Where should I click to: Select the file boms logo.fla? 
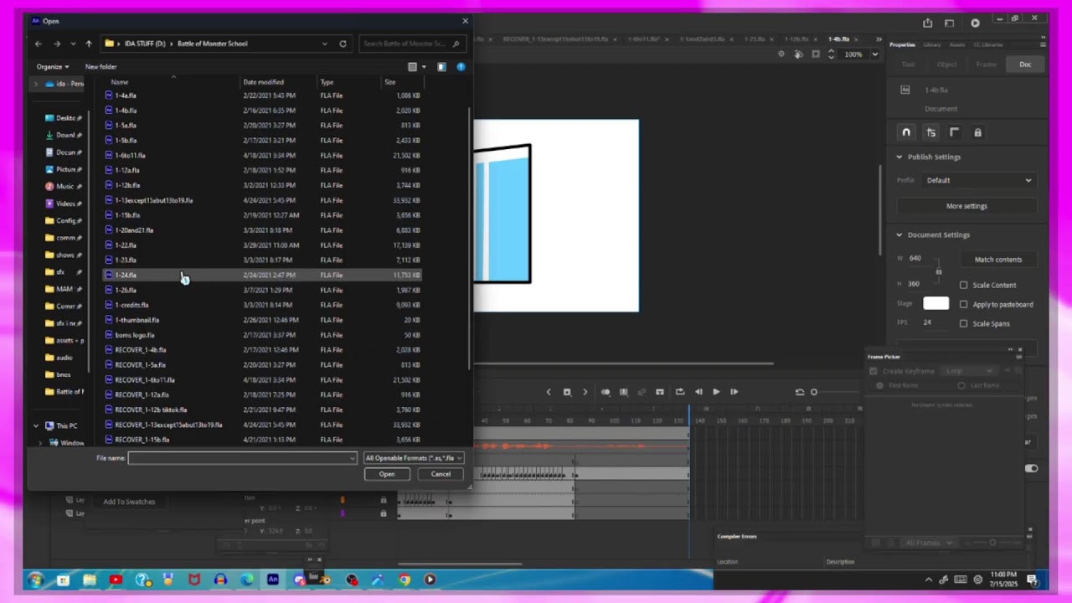[x=262, y=335]
